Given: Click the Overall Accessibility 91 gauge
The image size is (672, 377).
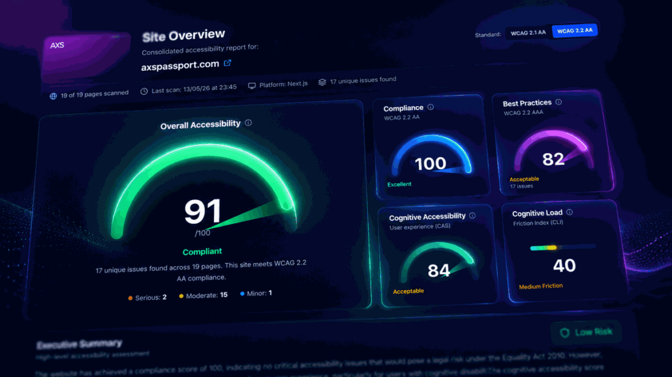Looking at the screenshot, I should coord(203,191).
